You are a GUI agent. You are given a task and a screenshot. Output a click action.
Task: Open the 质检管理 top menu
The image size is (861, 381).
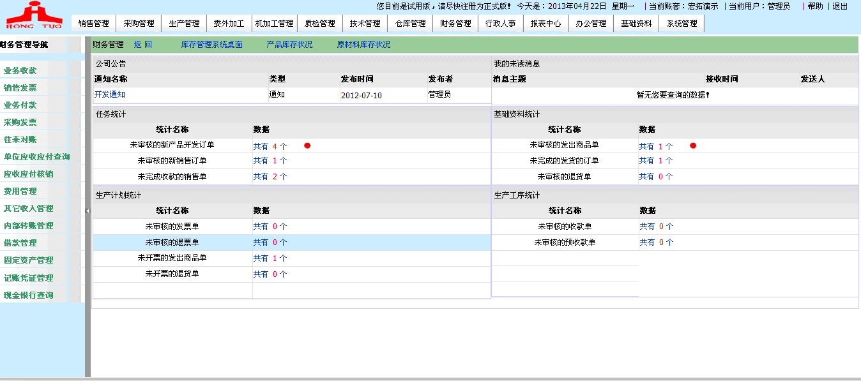pyautogui.click(x=319, y=24)
